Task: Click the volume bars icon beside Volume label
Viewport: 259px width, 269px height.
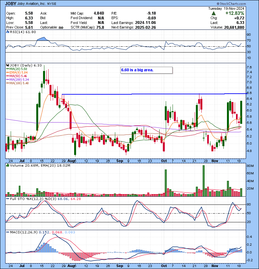Action: pos(7,165)
